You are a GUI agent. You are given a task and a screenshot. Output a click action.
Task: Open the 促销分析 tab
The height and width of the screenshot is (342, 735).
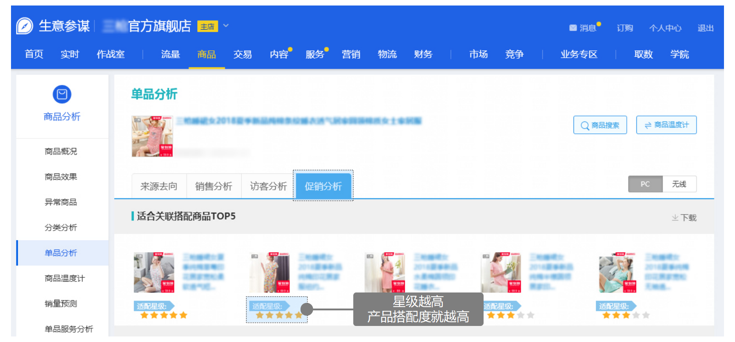323,186
